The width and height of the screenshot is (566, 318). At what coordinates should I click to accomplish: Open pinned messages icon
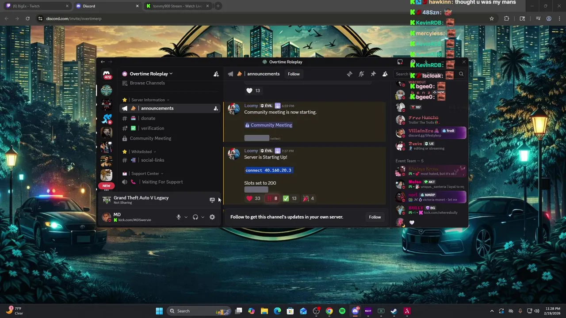[373, 74]
